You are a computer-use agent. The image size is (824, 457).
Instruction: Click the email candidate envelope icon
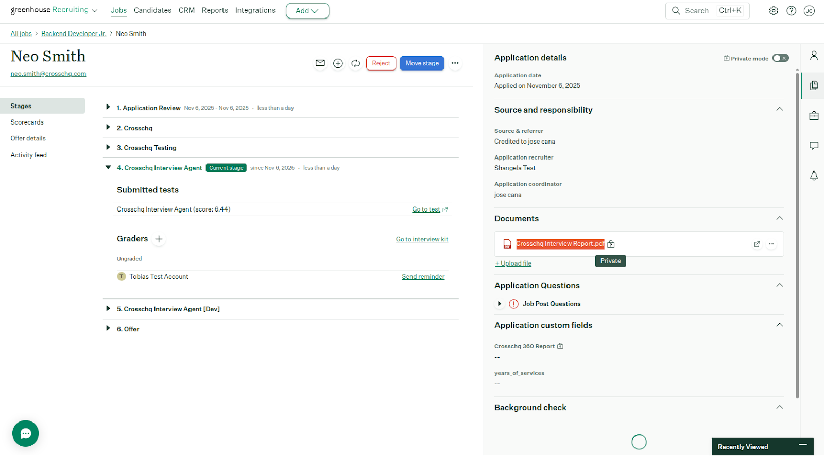[320, 63]
